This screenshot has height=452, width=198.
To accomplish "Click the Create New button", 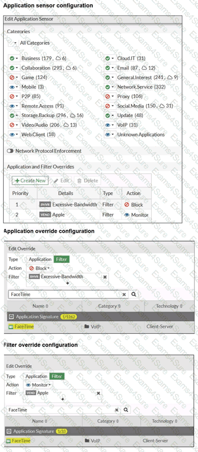I will coord(30,181).
